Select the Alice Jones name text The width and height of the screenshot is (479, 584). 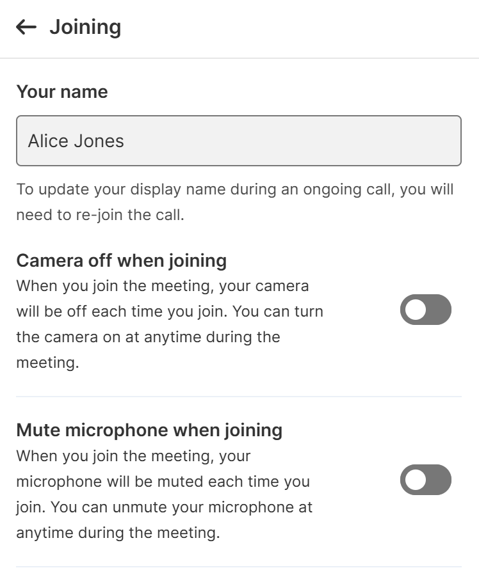tap(76, 141)
